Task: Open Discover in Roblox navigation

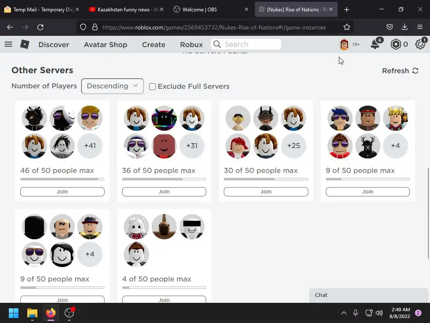Action: coord(54,45)
